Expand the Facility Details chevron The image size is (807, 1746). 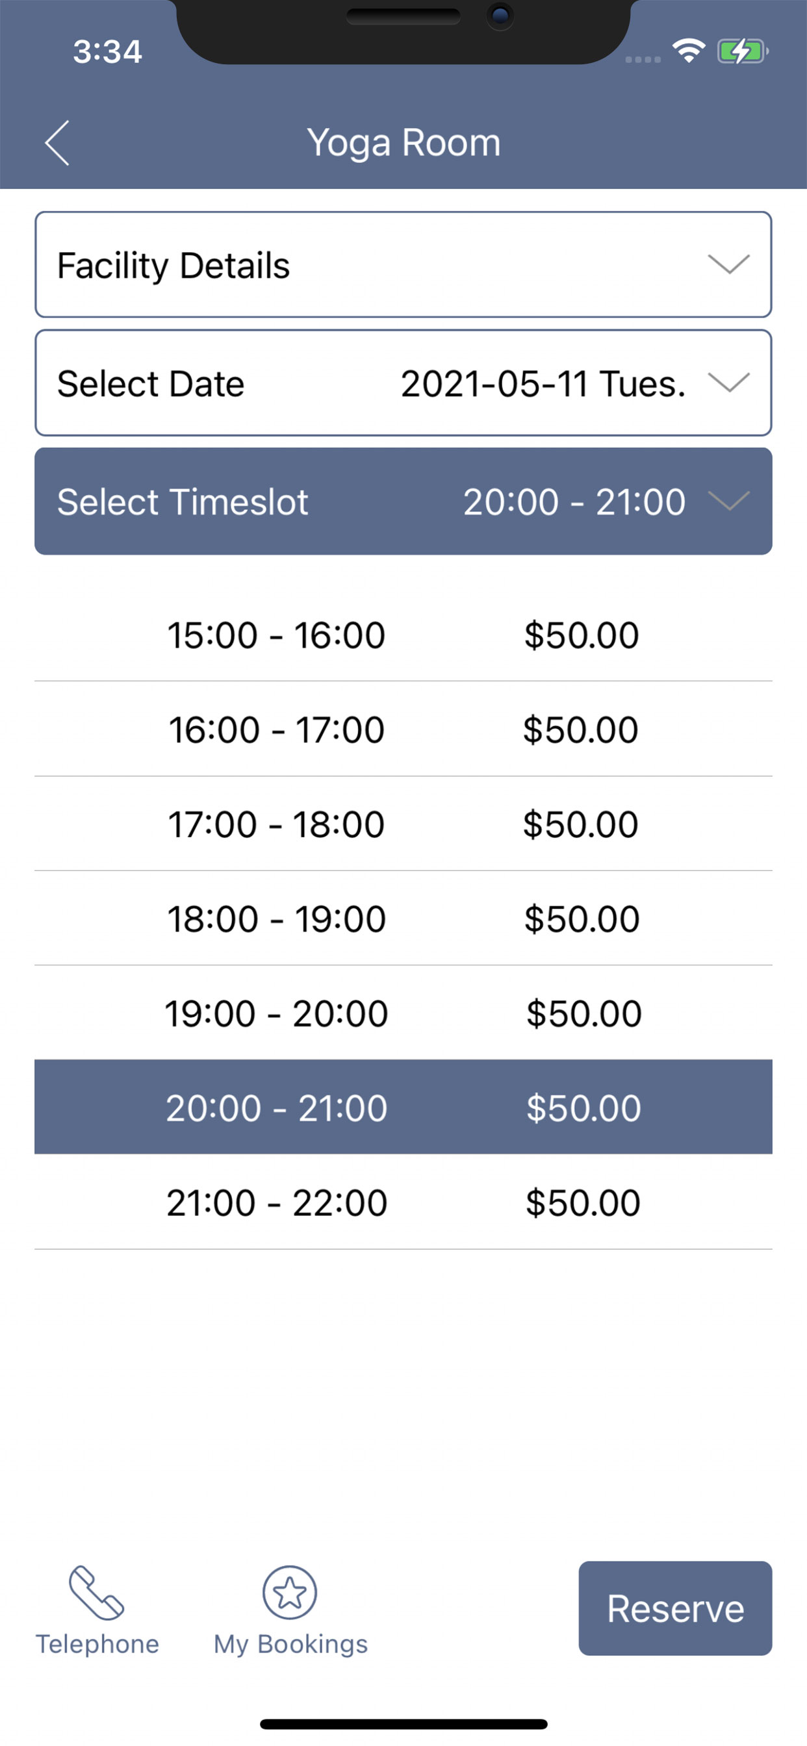click(728, 264)
